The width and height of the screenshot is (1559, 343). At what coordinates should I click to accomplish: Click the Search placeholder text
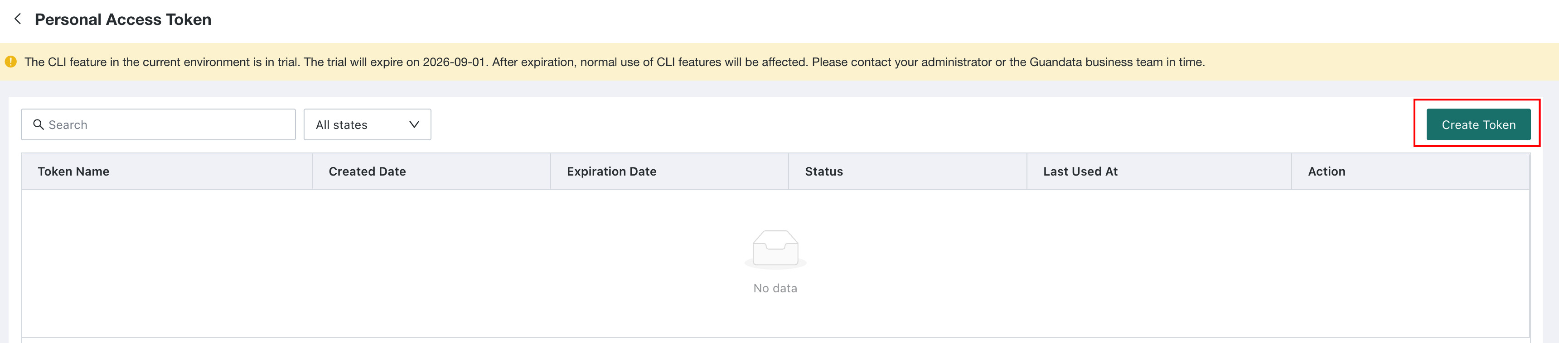[68, 124]
